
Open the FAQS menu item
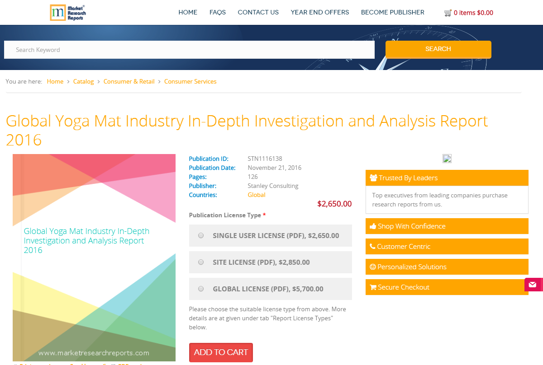coord(217,12)
